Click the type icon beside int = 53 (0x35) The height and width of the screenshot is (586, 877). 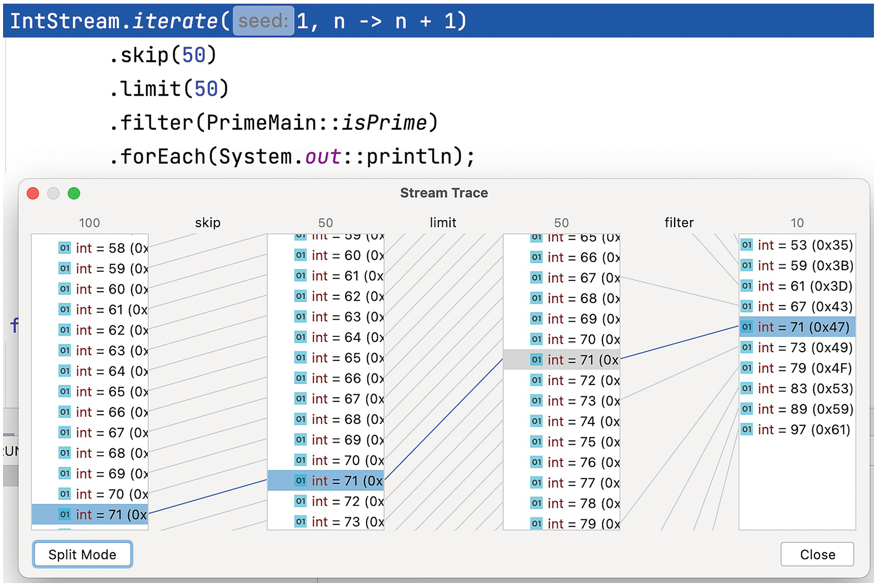[x=746, y=245]
